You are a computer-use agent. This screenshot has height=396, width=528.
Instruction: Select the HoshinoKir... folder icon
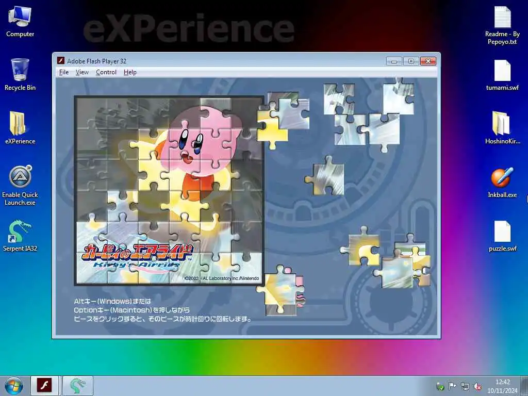tap(502, 128)
